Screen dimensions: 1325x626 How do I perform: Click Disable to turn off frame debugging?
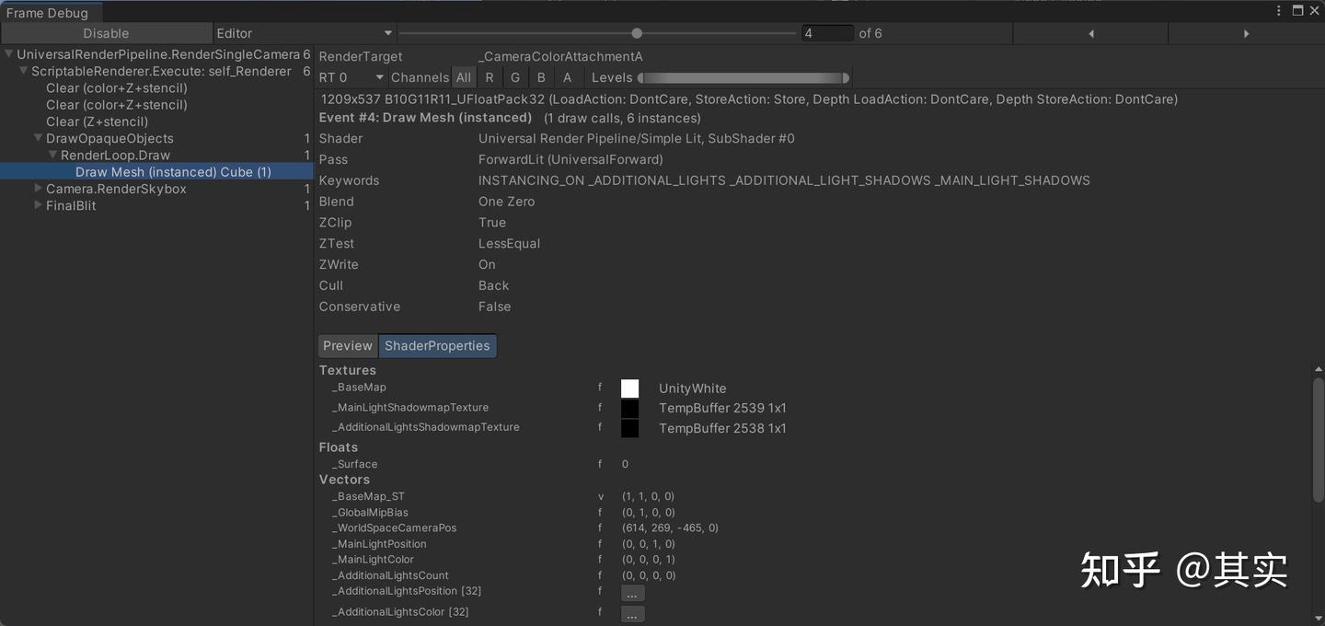click(105, 33)
